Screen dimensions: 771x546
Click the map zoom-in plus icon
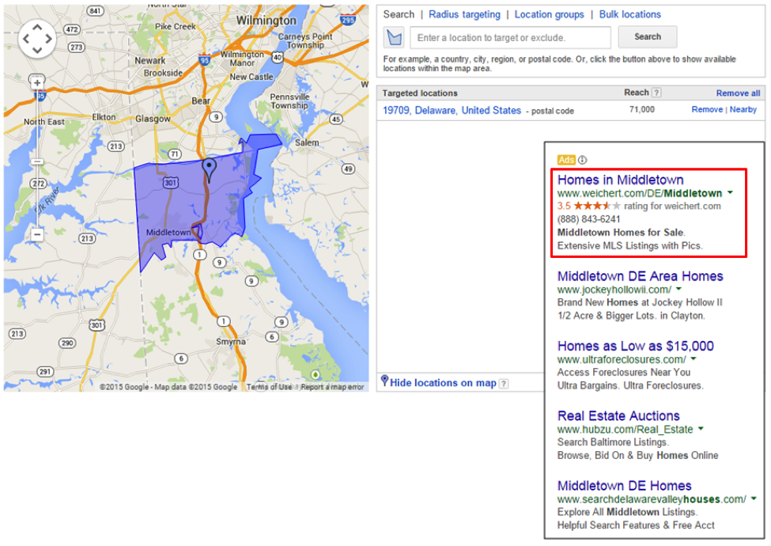pyautogui.click(x=37, y=82)
